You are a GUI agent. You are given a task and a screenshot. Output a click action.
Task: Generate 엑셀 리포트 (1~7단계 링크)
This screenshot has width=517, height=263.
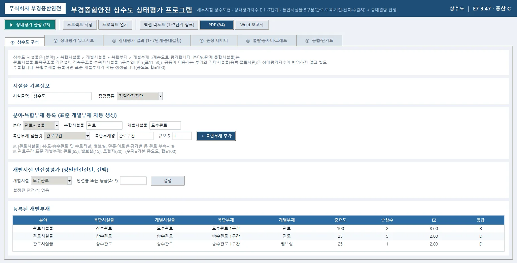(169, 25)
